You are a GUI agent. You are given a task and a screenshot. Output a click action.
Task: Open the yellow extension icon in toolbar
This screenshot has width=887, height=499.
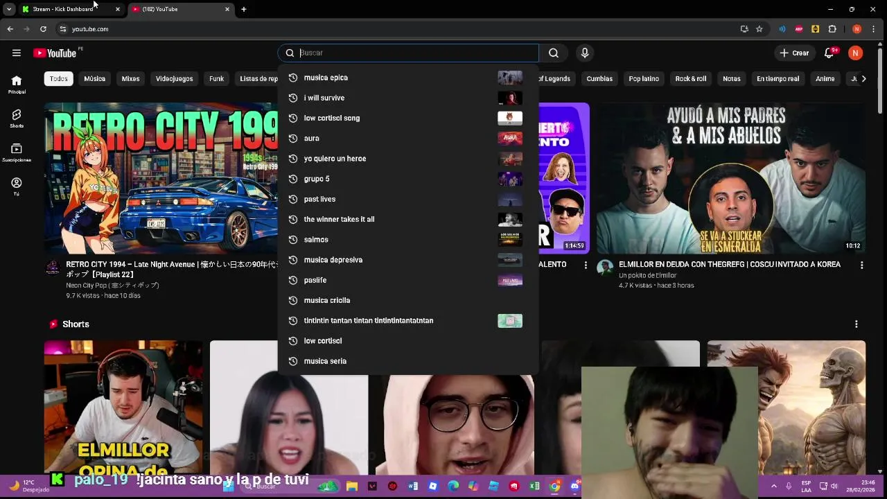point(816,29)
